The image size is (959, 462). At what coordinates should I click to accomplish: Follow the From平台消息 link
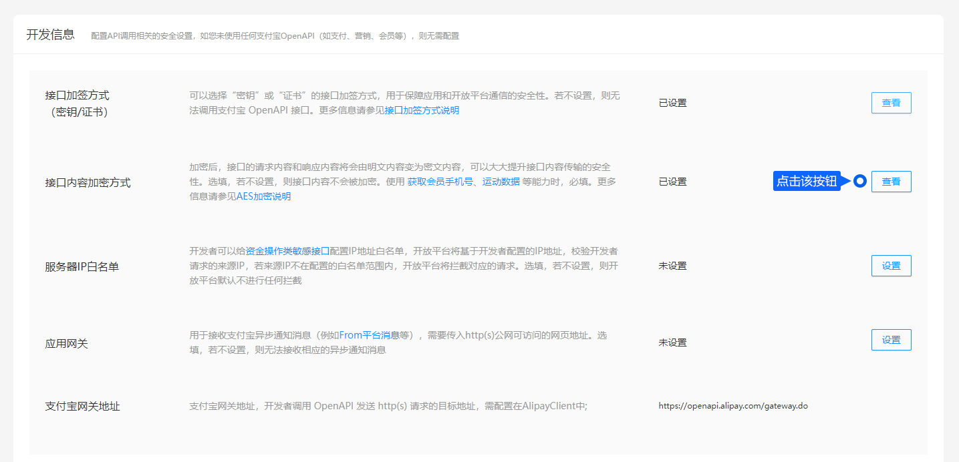369,335
